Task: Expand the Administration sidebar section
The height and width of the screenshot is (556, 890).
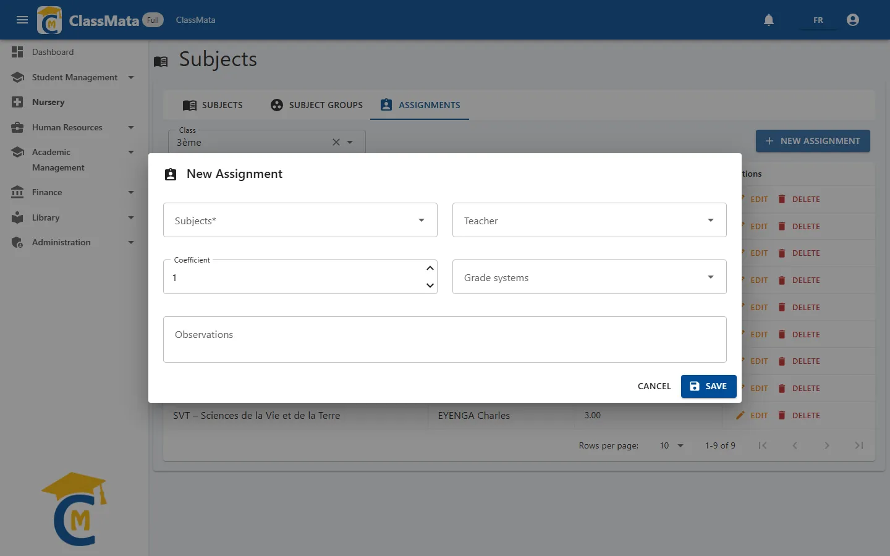Action: click(x=131, y=242)
